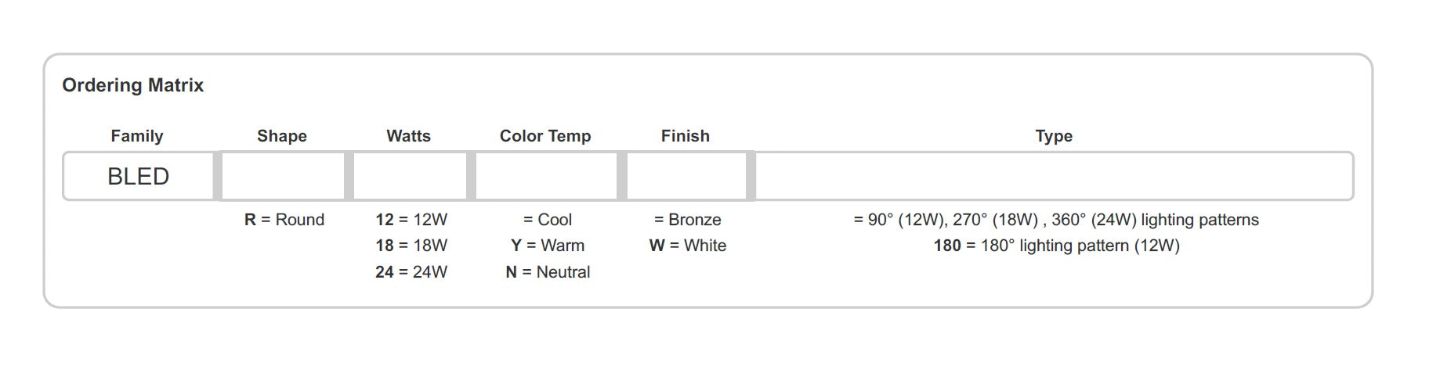1440x366 pixels.
Task: Click the empty Shape field
Action: [283, 177]
